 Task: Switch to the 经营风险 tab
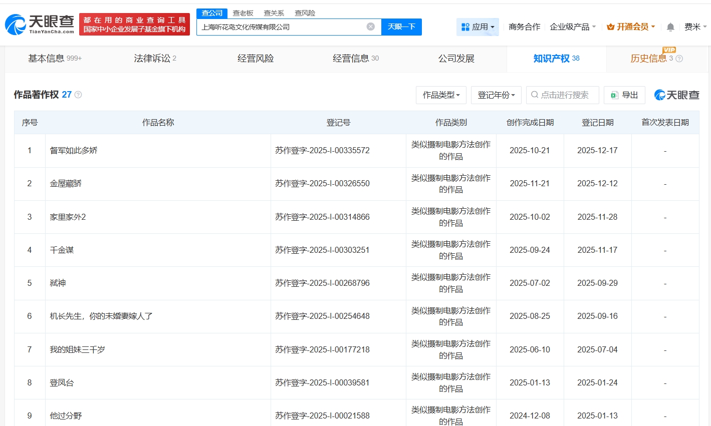coord(256,59)
